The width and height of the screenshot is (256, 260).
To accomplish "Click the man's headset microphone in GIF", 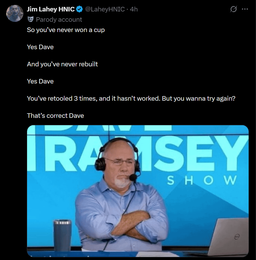I will [133, 177].
